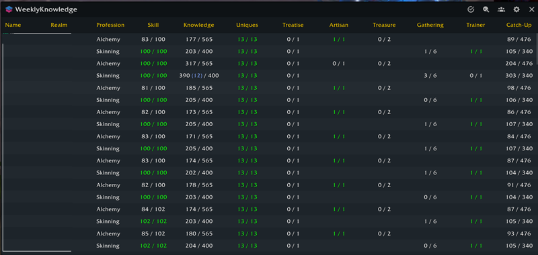538x255 pixels.
Task: Click the WeeklyKnowledge cube logo icon
Action: pos(9,9)
